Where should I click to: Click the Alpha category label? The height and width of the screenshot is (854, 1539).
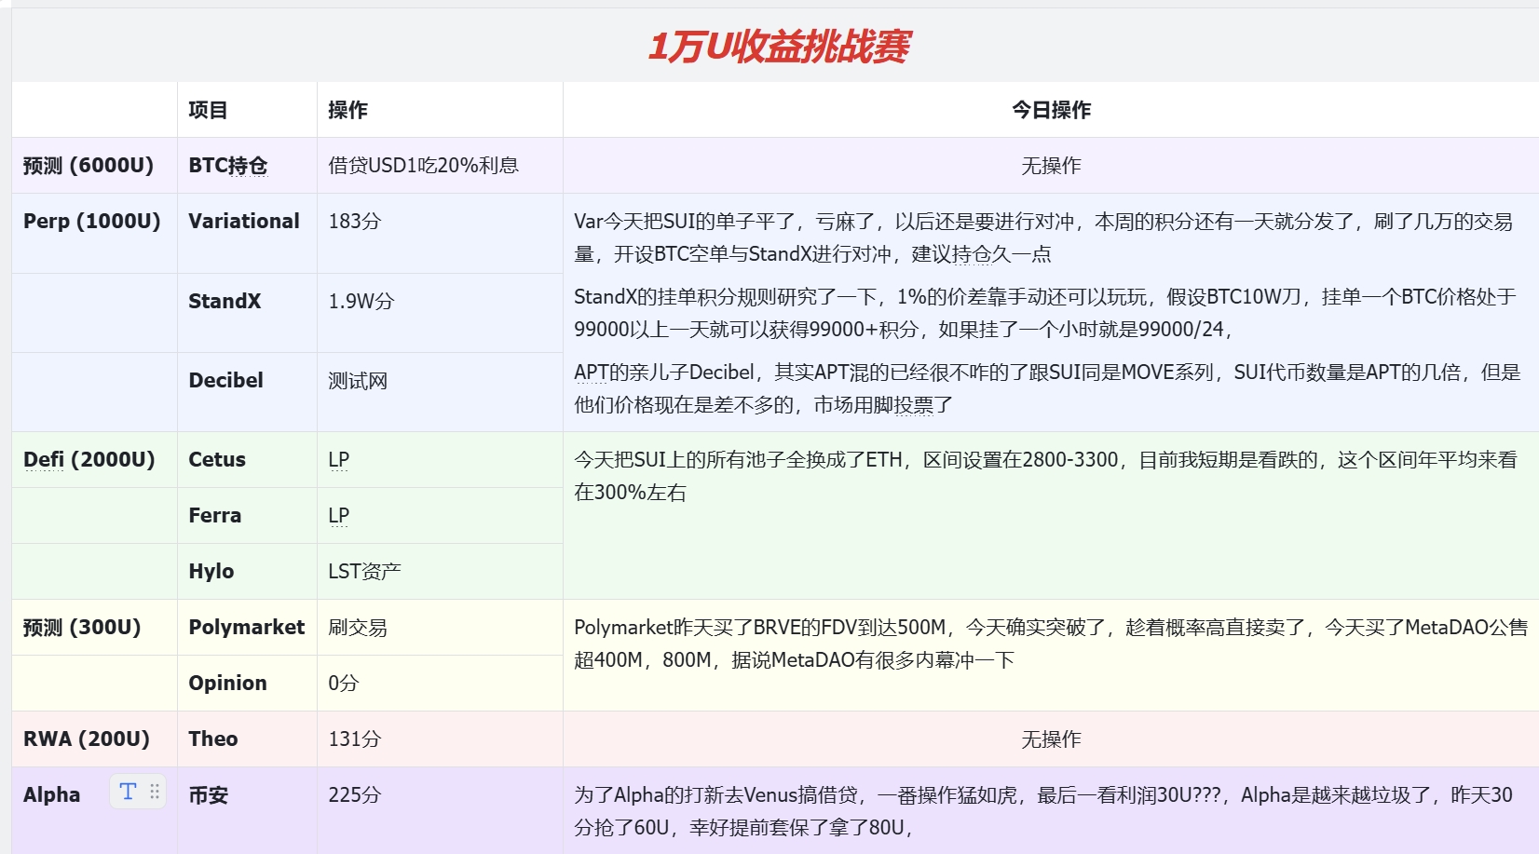(51, 795)
